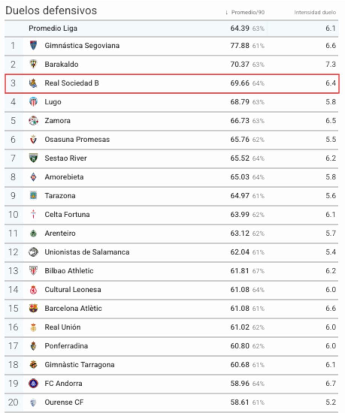The image size is (345, 413).
Task: Click the Gimnástica Segoviana team crest
Action: click(x=33, y=45)
